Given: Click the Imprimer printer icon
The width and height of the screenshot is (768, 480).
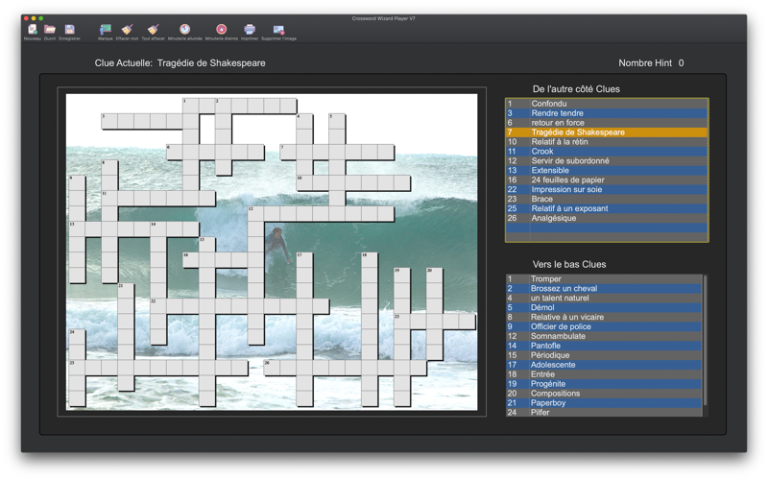Looking at the screenshot, I should tap(250, 30).
